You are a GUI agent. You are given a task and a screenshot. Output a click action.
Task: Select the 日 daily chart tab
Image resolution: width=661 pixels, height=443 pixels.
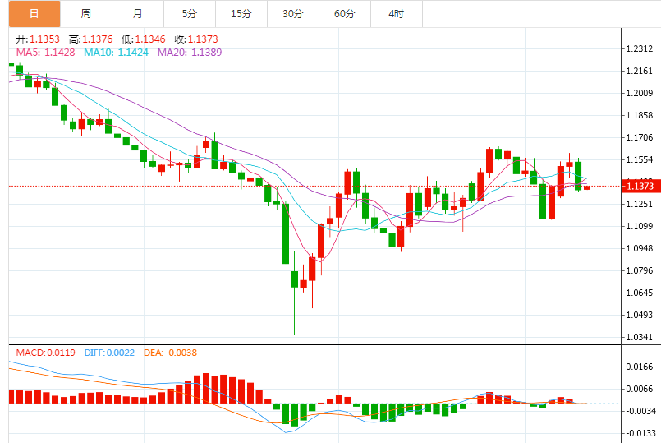coord(34,13)
